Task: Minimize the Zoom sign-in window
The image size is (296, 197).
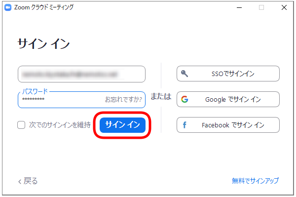Action: (239, 7)
